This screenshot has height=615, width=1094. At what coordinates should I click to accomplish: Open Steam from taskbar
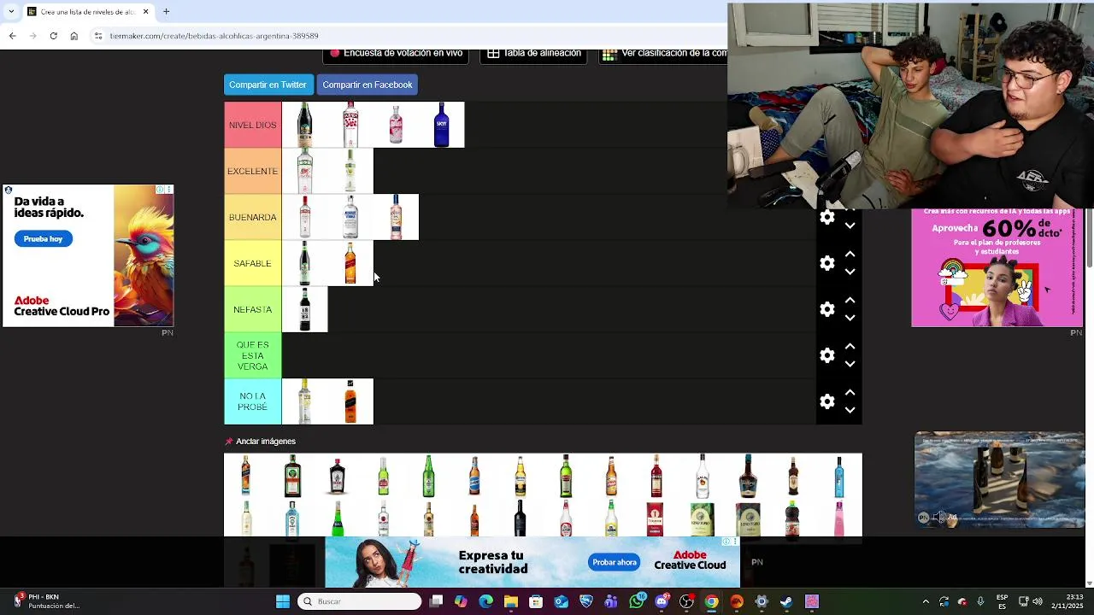click(x=786, y=601)
